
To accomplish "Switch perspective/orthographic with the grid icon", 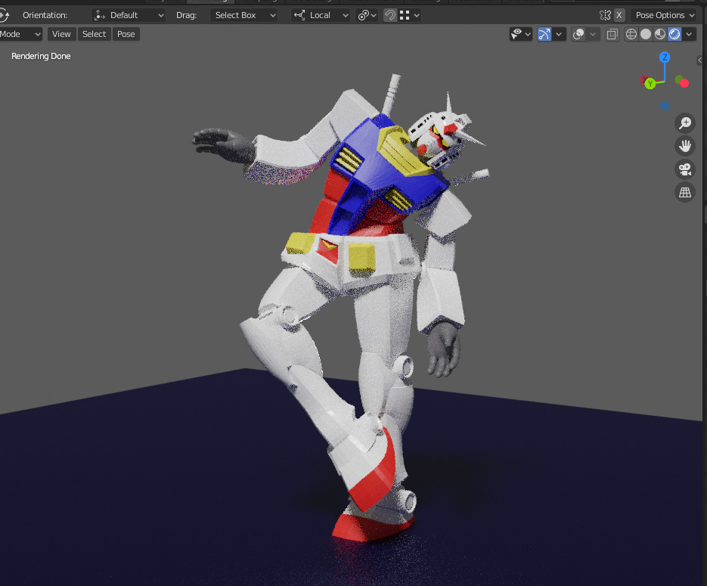I will point(685,193).
